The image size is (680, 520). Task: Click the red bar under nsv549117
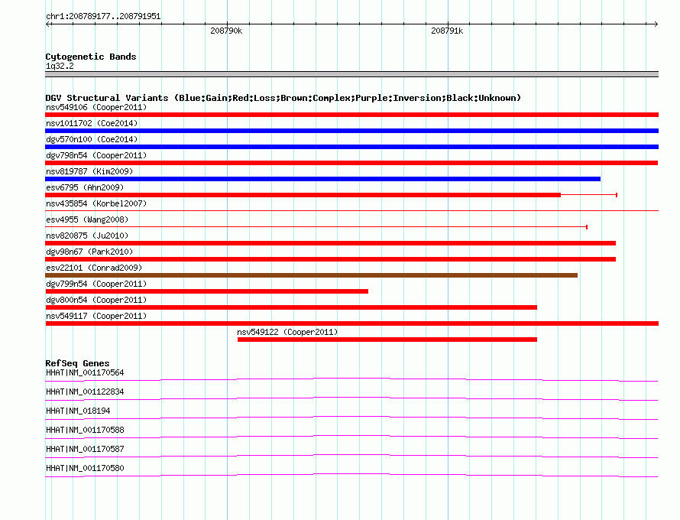click(351, 323)
